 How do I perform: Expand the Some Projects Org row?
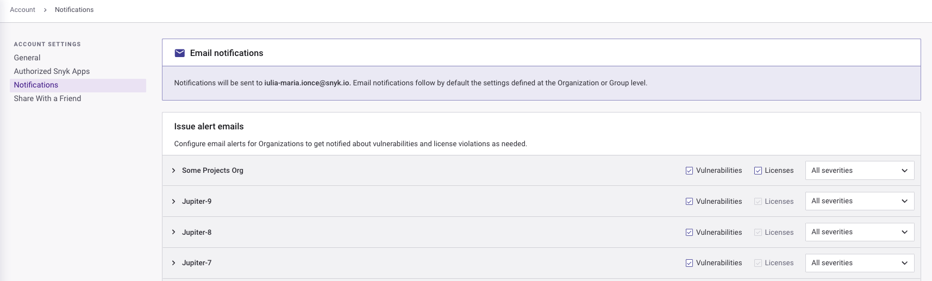(173, 171)
